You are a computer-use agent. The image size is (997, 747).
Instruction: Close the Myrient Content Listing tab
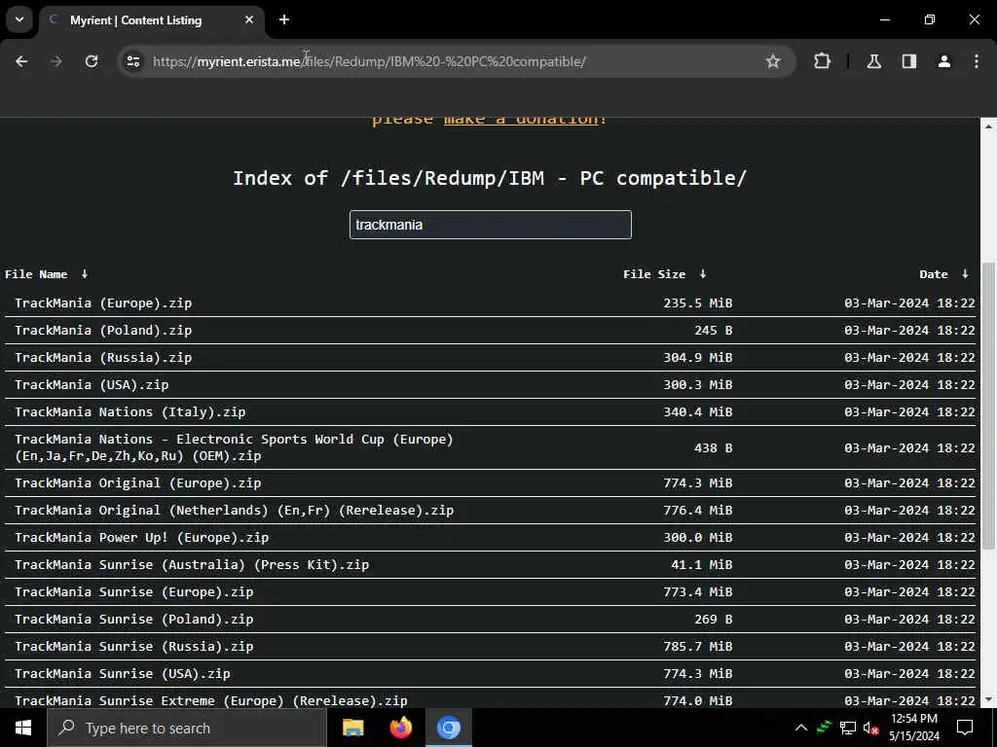click(x=249, y=19)
